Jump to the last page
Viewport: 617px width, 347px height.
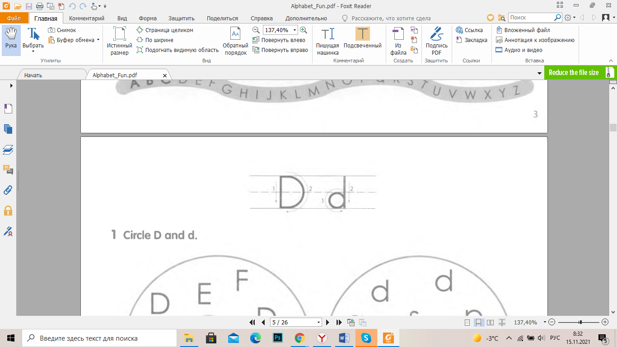click(x=339, y=322)
